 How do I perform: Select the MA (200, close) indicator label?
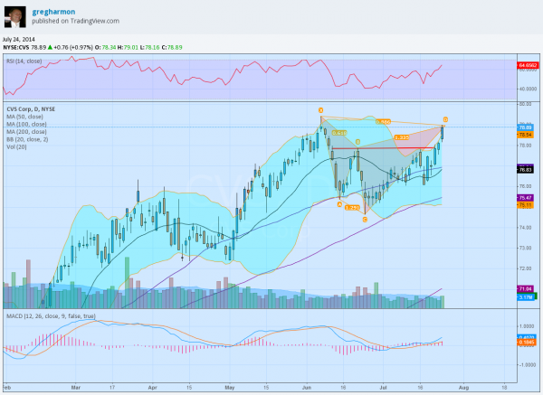pos(26,132)
